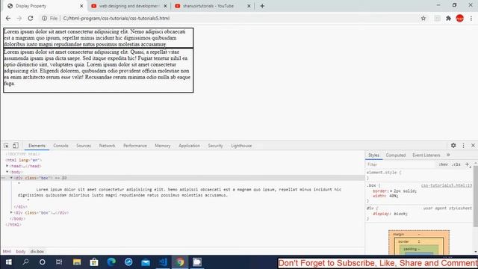Viewport: 478px width, 269px height.
Task: Select the closing </body> tag row
Action: click(x=18, y=219)
